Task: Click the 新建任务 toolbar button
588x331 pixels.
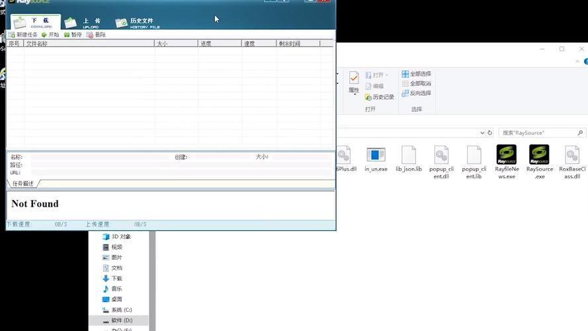Action: [23, 34]
